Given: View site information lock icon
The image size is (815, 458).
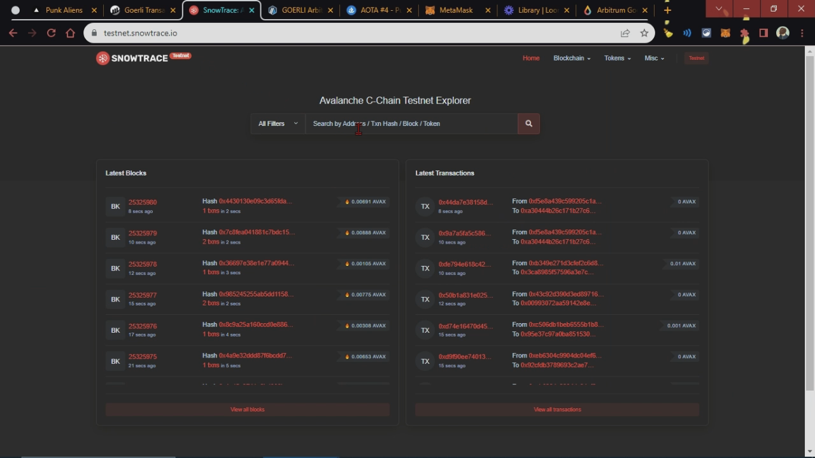Looking at the screenshot, I should point(94,33).
